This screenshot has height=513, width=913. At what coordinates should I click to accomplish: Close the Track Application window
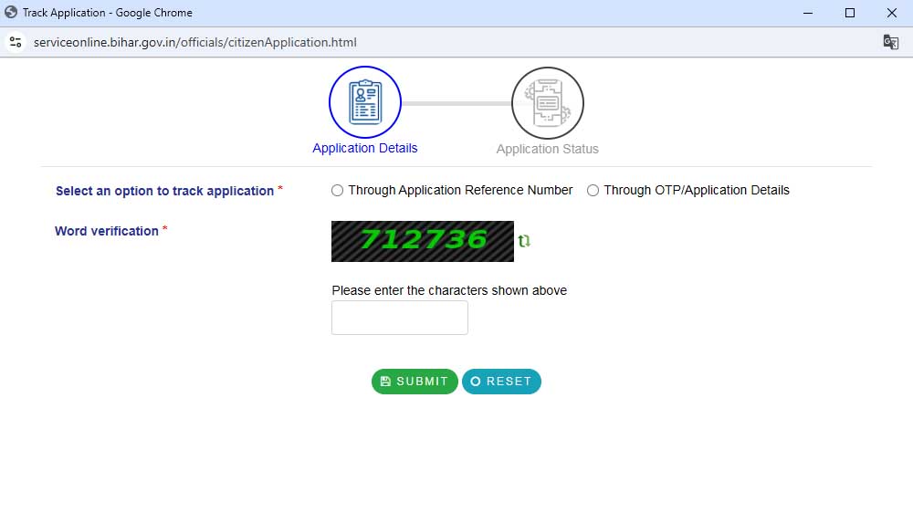click(x=891, y=13)
